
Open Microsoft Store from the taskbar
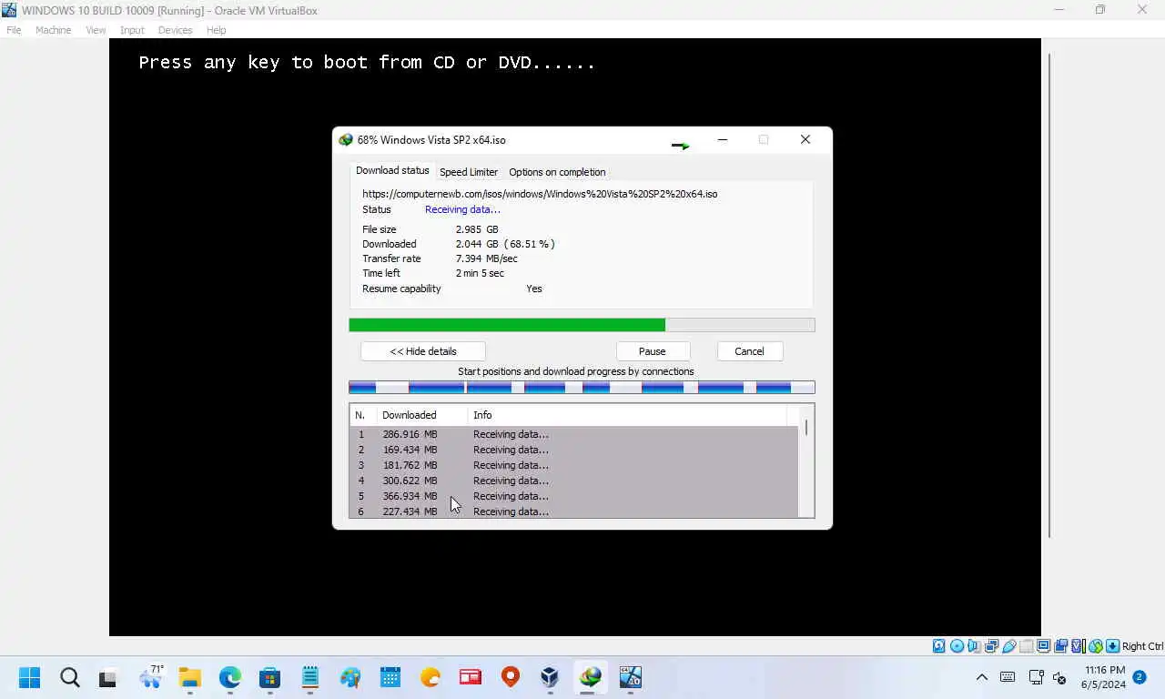[x=269, y=677]
